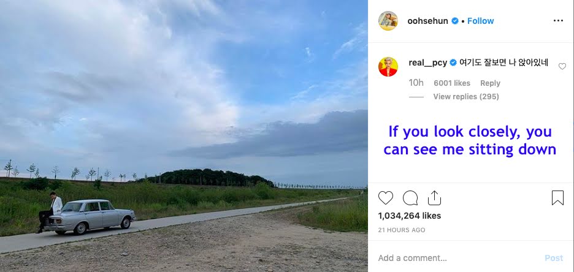574x272 pixels.
Task: Click the photo of the car on road
Action: [x=184, y=136]
